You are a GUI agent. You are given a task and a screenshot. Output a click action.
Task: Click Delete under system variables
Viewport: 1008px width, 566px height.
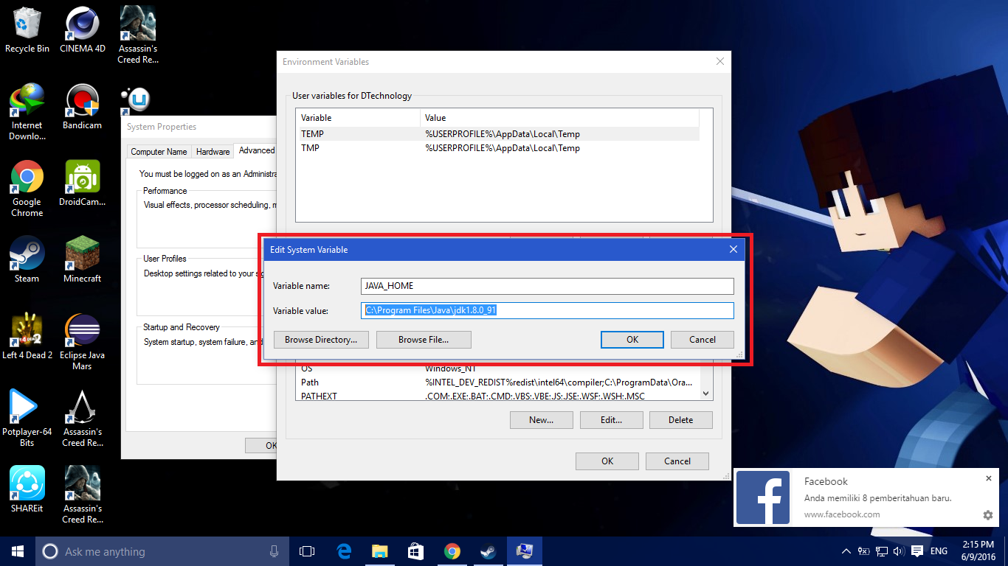tap(681, 420)
